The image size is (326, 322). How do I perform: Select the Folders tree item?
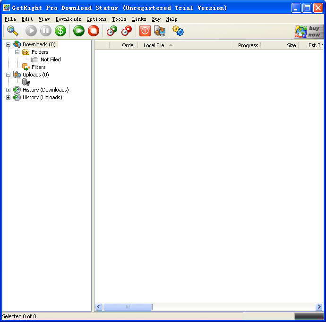click(x=40, y=52)
